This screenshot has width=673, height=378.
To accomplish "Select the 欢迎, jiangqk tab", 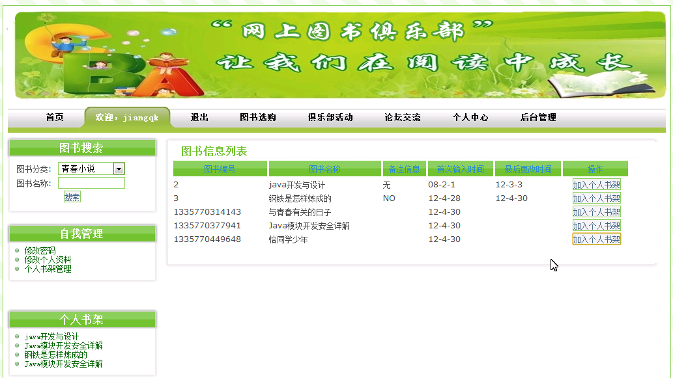I will [x=127, y=117].
